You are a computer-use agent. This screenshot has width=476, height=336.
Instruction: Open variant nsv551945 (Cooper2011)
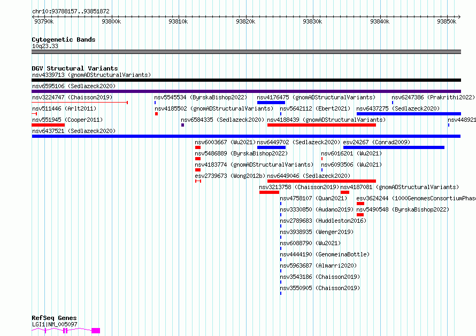click(x=67, y=120)
